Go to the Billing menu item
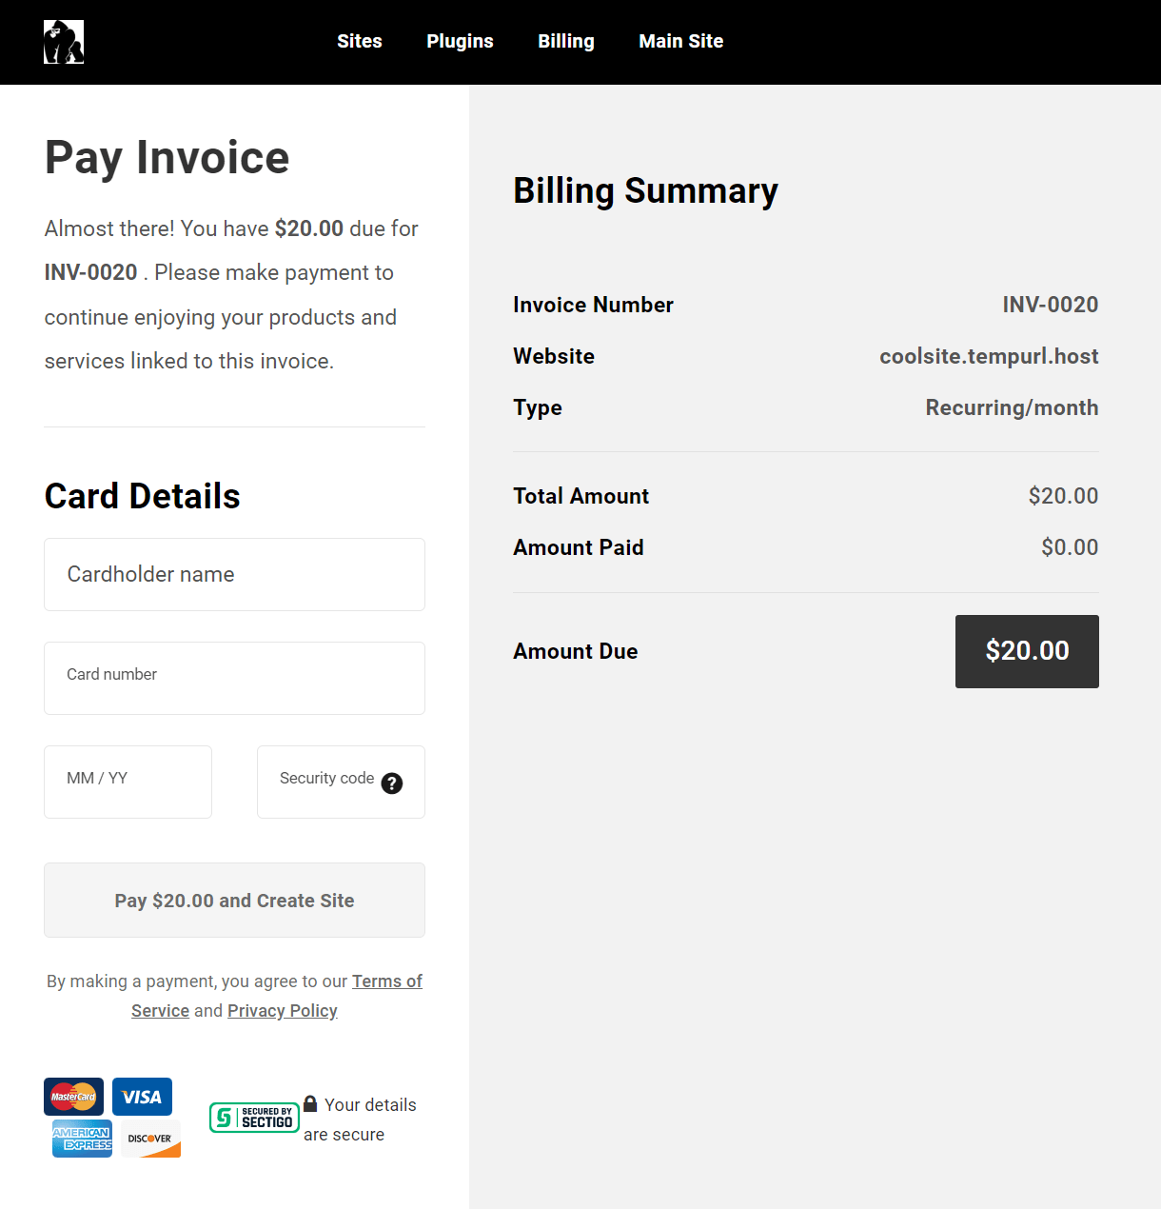1161x1209 pixels. point(566,41)
